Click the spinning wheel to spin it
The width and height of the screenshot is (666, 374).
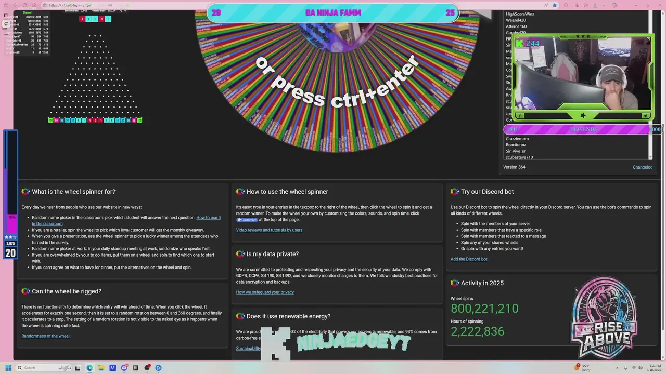click(x=337, y=78)
